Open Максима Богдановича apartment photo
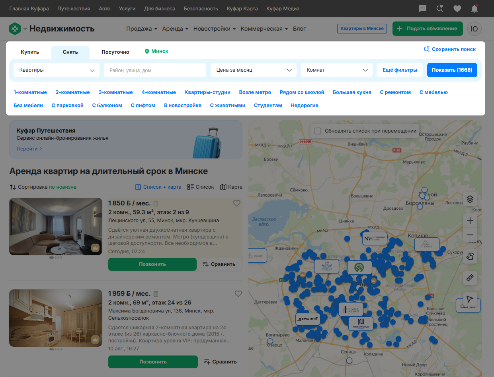Screen dimensions: 494x377 [x=56, y=318]
